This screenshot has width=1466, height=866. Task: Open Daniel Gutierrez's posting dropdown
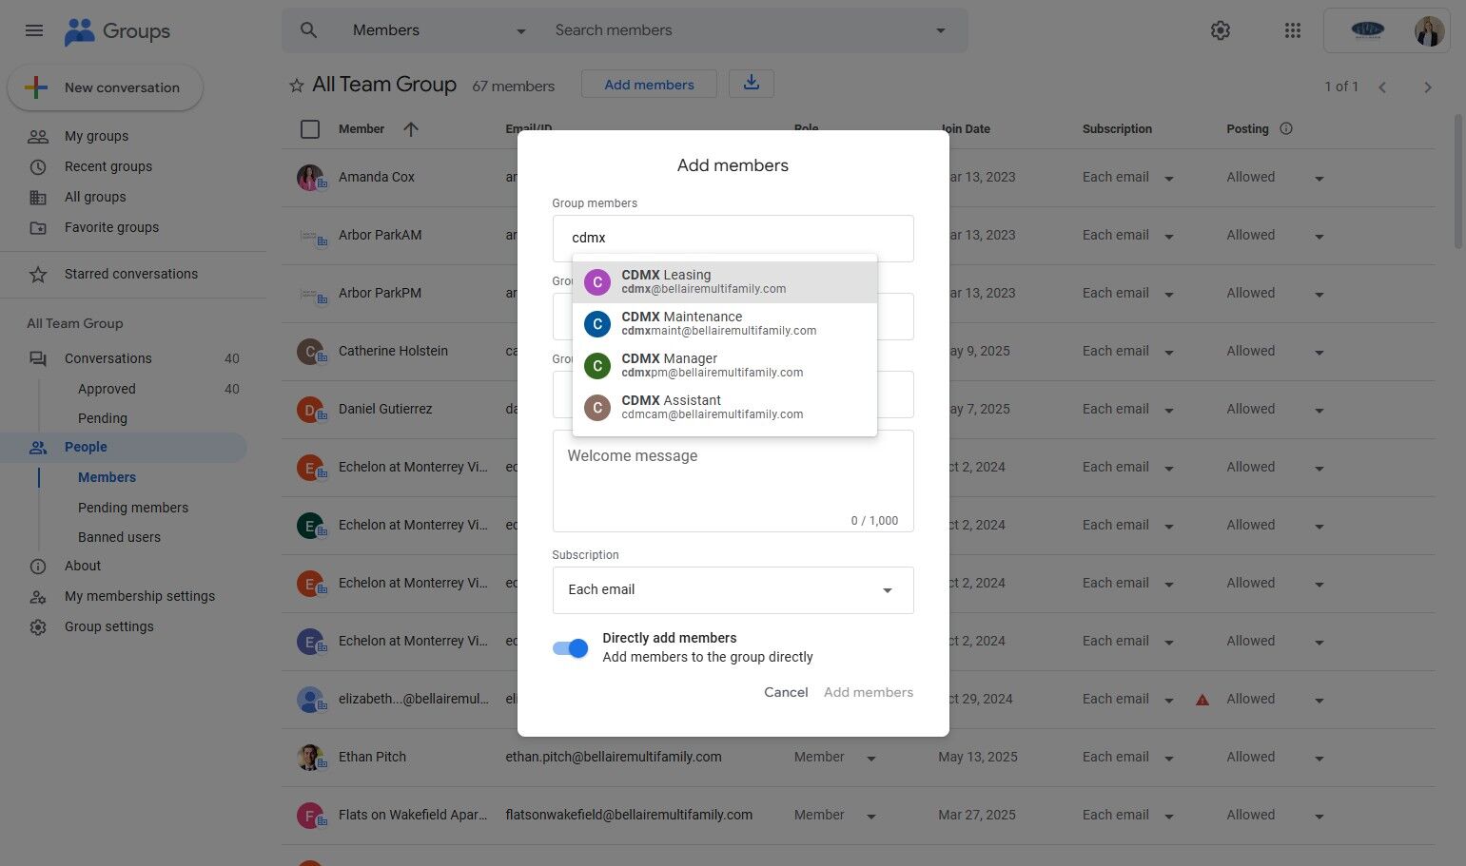[x=1319, y=411]
